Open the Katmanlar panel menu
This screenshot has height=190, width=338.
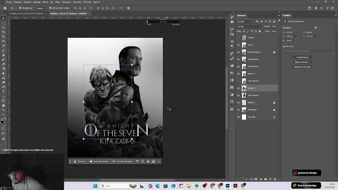(x=279, y=15)
